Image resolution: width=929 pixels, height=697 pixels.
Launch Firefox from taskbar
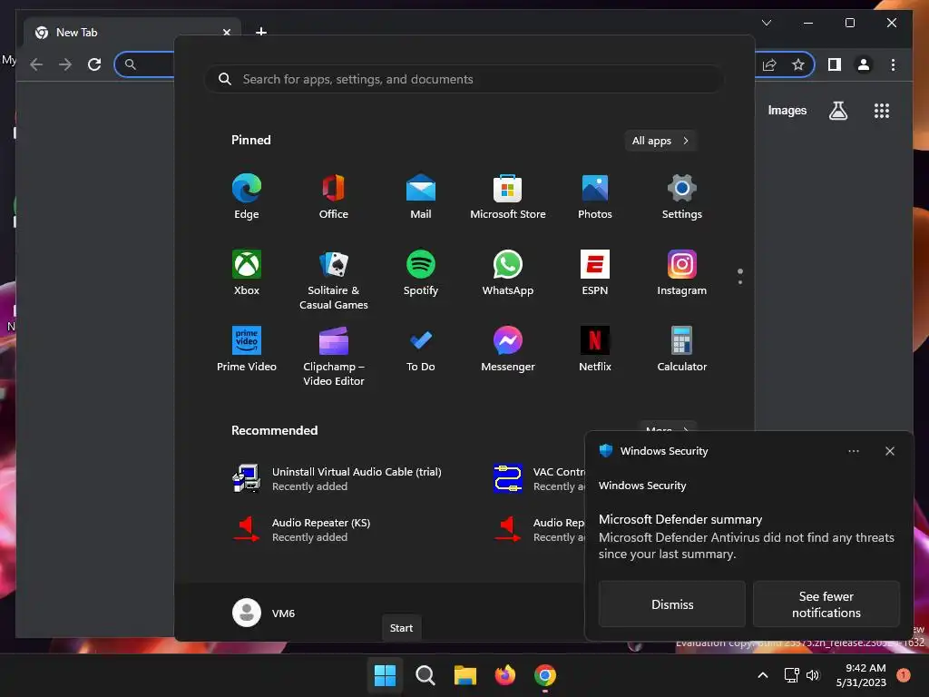pyautogui.click(x=504, y=675)
